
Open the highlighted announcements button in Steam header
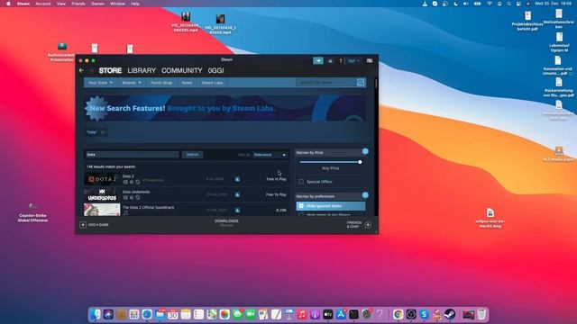point(318,60)
